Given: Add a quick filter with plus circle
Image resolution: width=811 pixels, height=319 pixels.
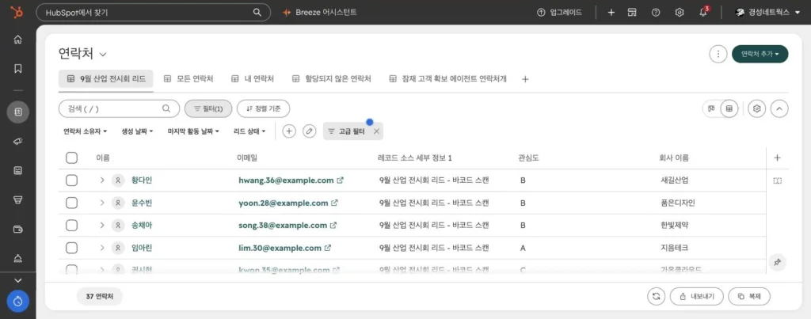Looking at the screenshot, I should [x=289, y=131].
